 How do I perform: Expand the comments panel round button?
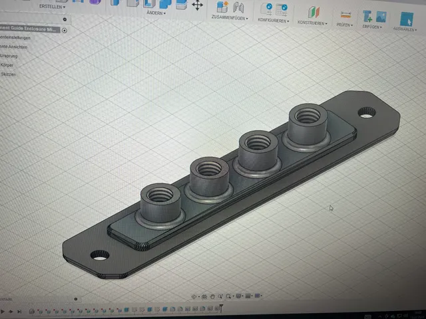pyautogui.click(x=76, y=299)
